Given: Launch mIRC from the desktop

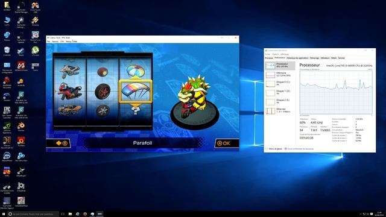Looking at the screenshot, I should coord(7,172).
